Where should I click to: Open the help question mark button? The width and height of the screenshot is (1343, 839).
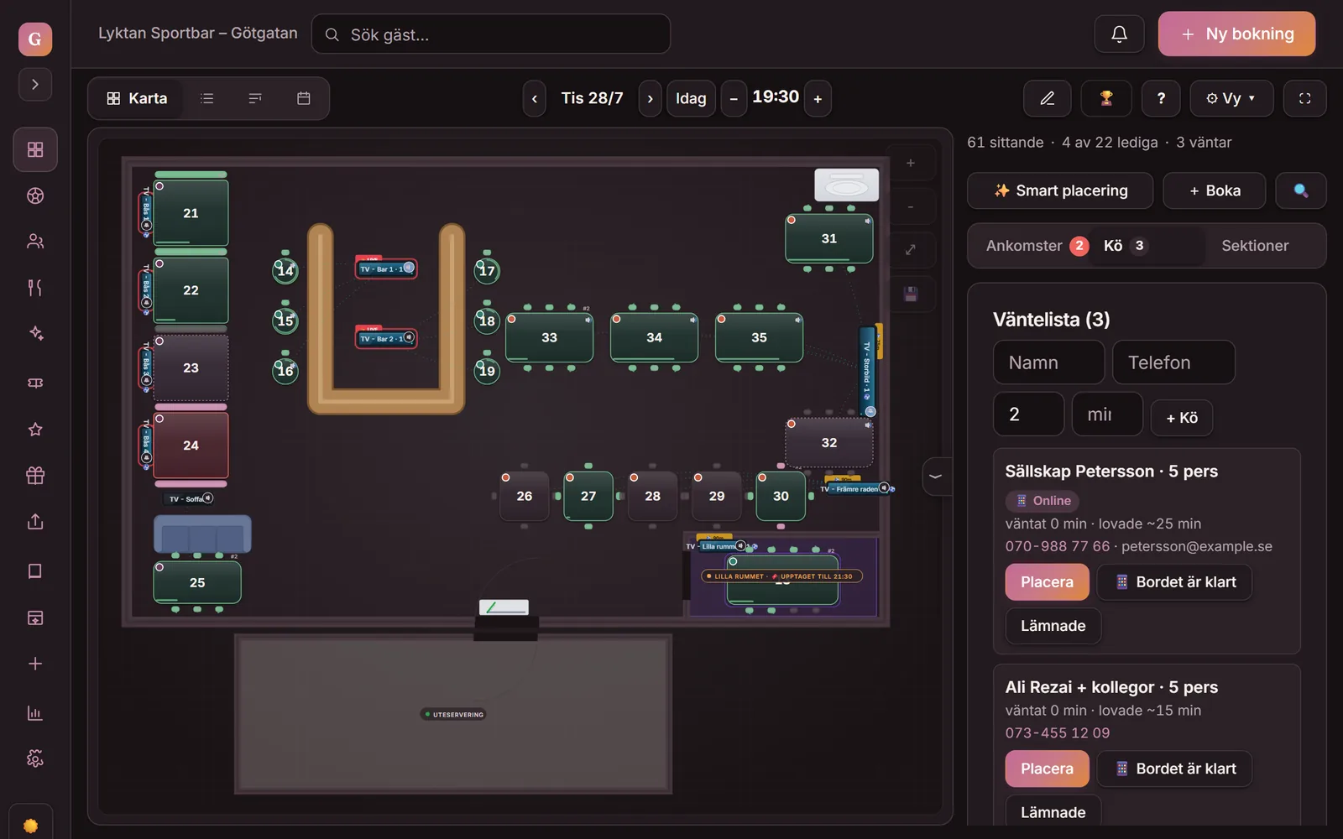(1161, 98)
